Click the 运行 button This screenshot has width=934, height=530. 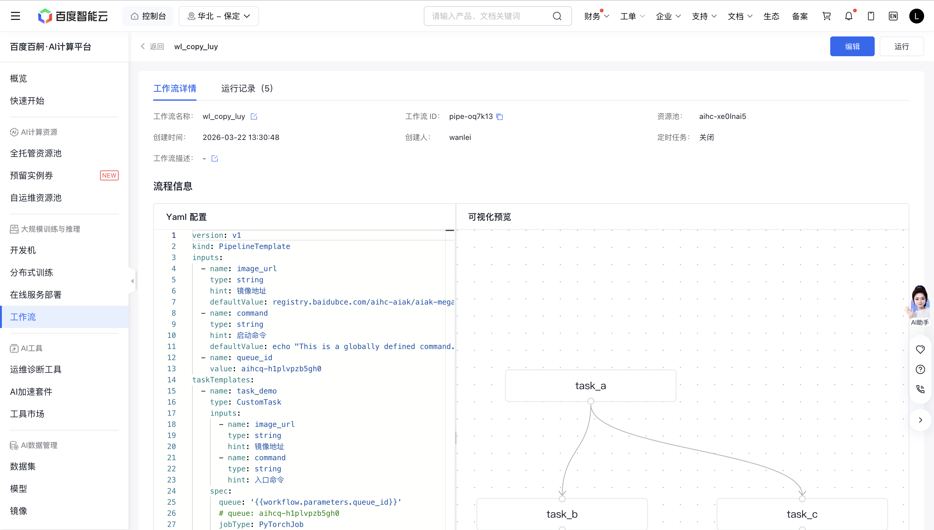point(901,47)
